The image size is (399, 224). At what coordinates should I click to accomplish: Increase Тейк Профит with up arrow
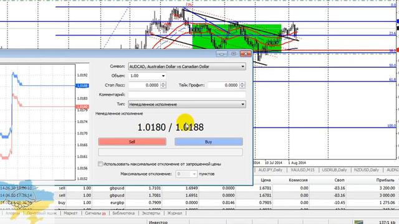[x=243, y=83]
